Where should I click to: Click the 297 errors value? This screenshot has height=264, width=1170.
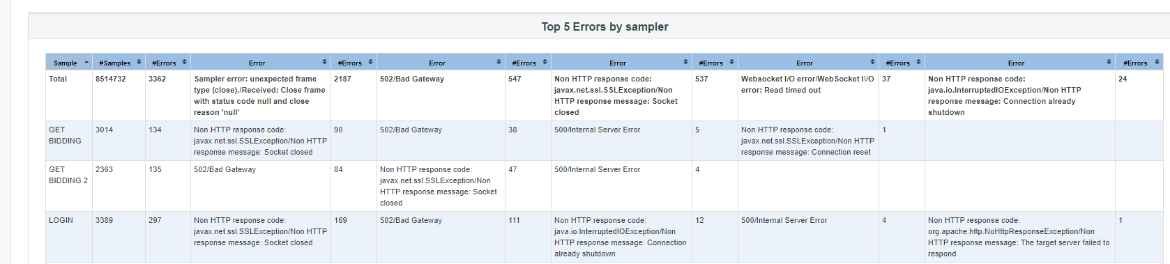click(155, 220)
